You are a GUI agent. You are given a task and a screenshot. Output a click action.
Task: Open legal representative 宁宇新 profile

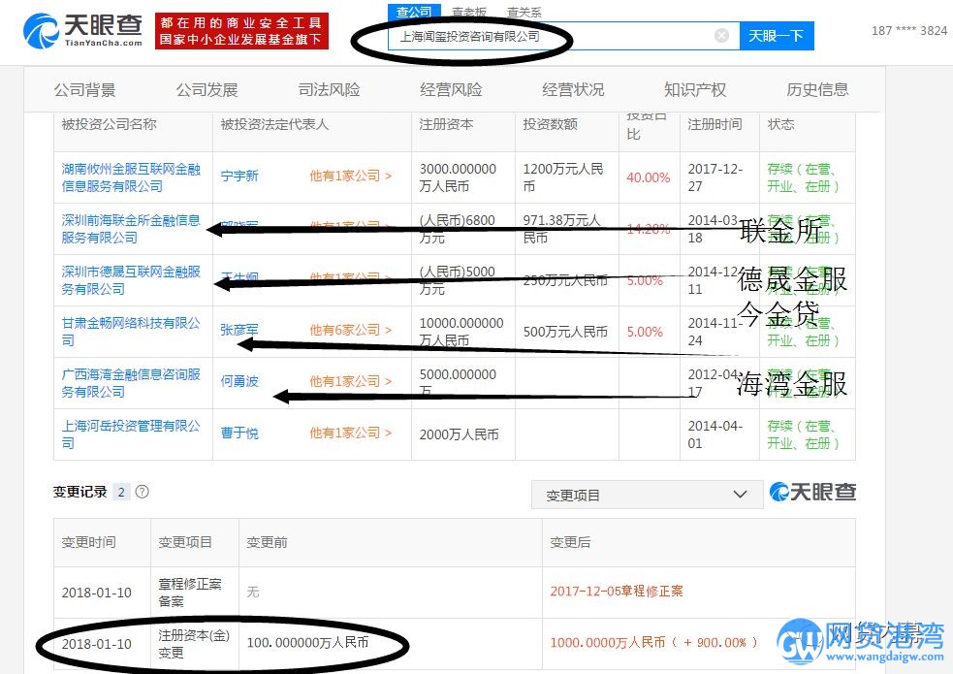tap(239, 176)
